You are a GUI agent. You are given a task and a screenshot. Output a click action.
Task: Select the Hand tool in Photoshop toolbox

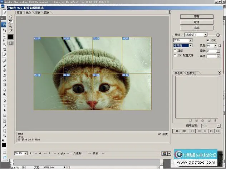click(x=4, y=131)
